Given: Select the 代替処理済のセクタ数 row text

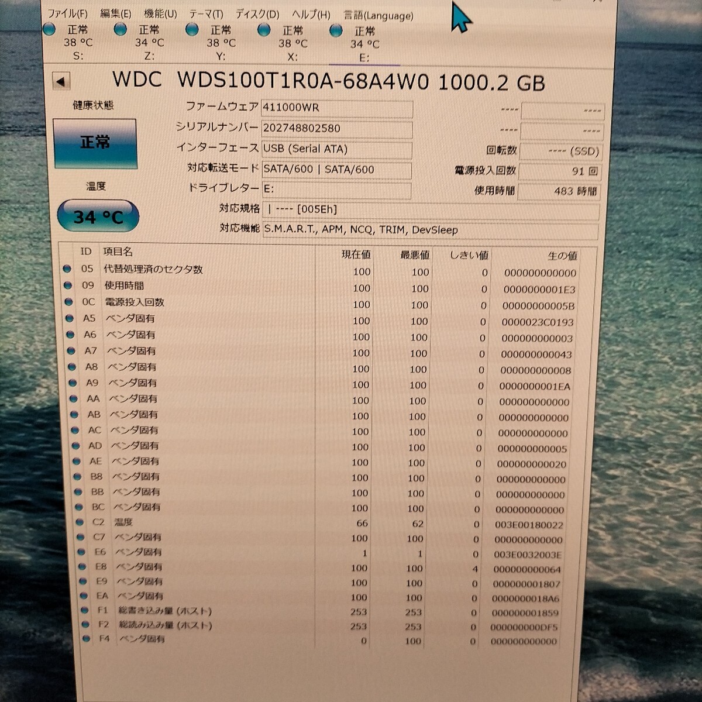Looking at the screenshot, I should pos(153,270).
